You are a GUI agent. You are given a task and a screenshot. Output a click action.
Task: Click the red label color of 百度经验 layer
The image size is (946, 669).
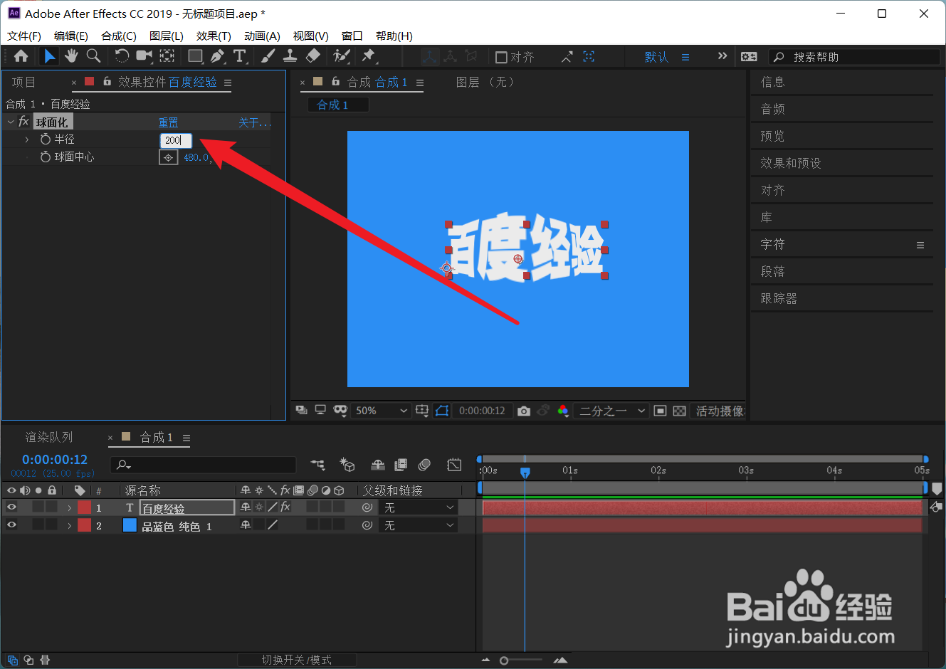pos(85,507)
